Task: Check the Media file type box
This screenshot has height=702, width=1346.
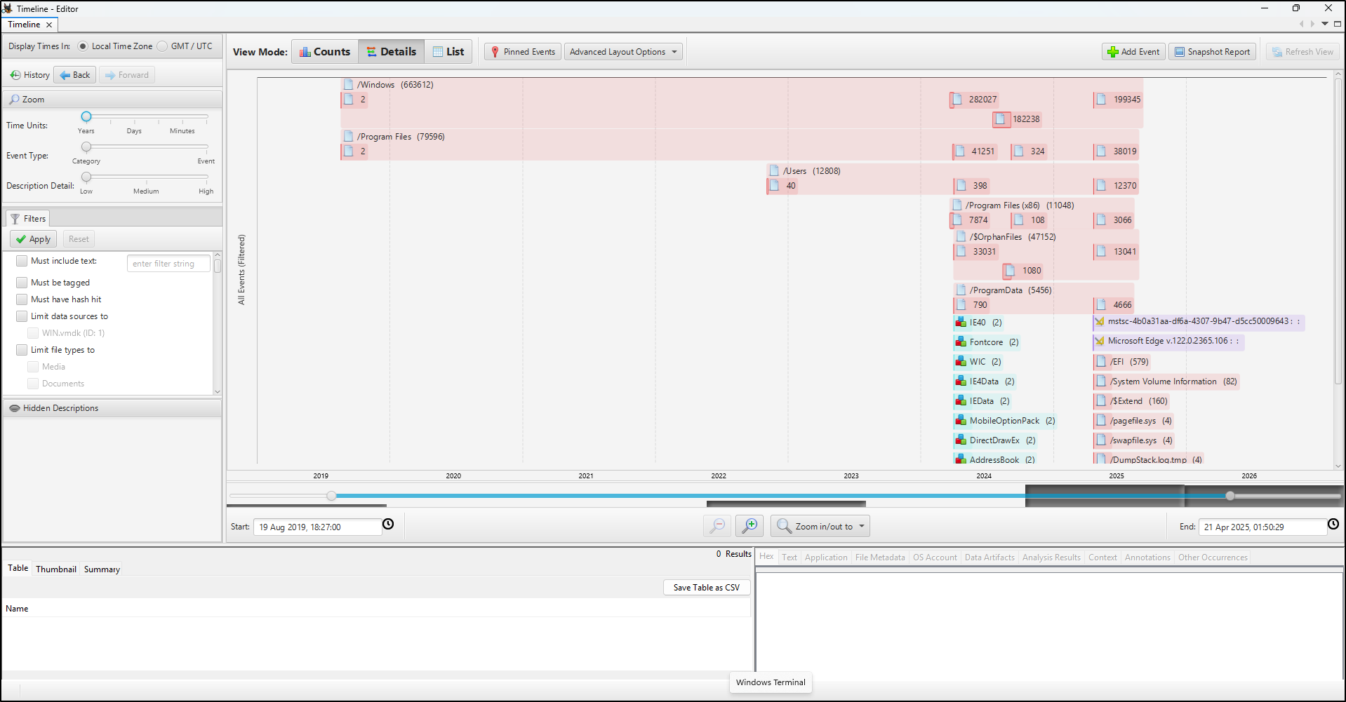Action: (x=33, y=367)
